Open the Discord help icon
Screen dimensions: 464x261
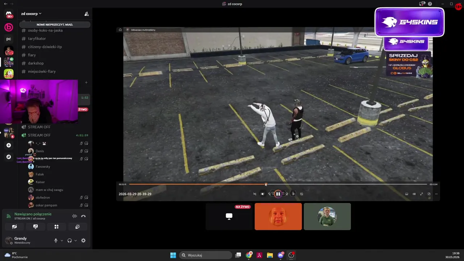tap(430, 4)
